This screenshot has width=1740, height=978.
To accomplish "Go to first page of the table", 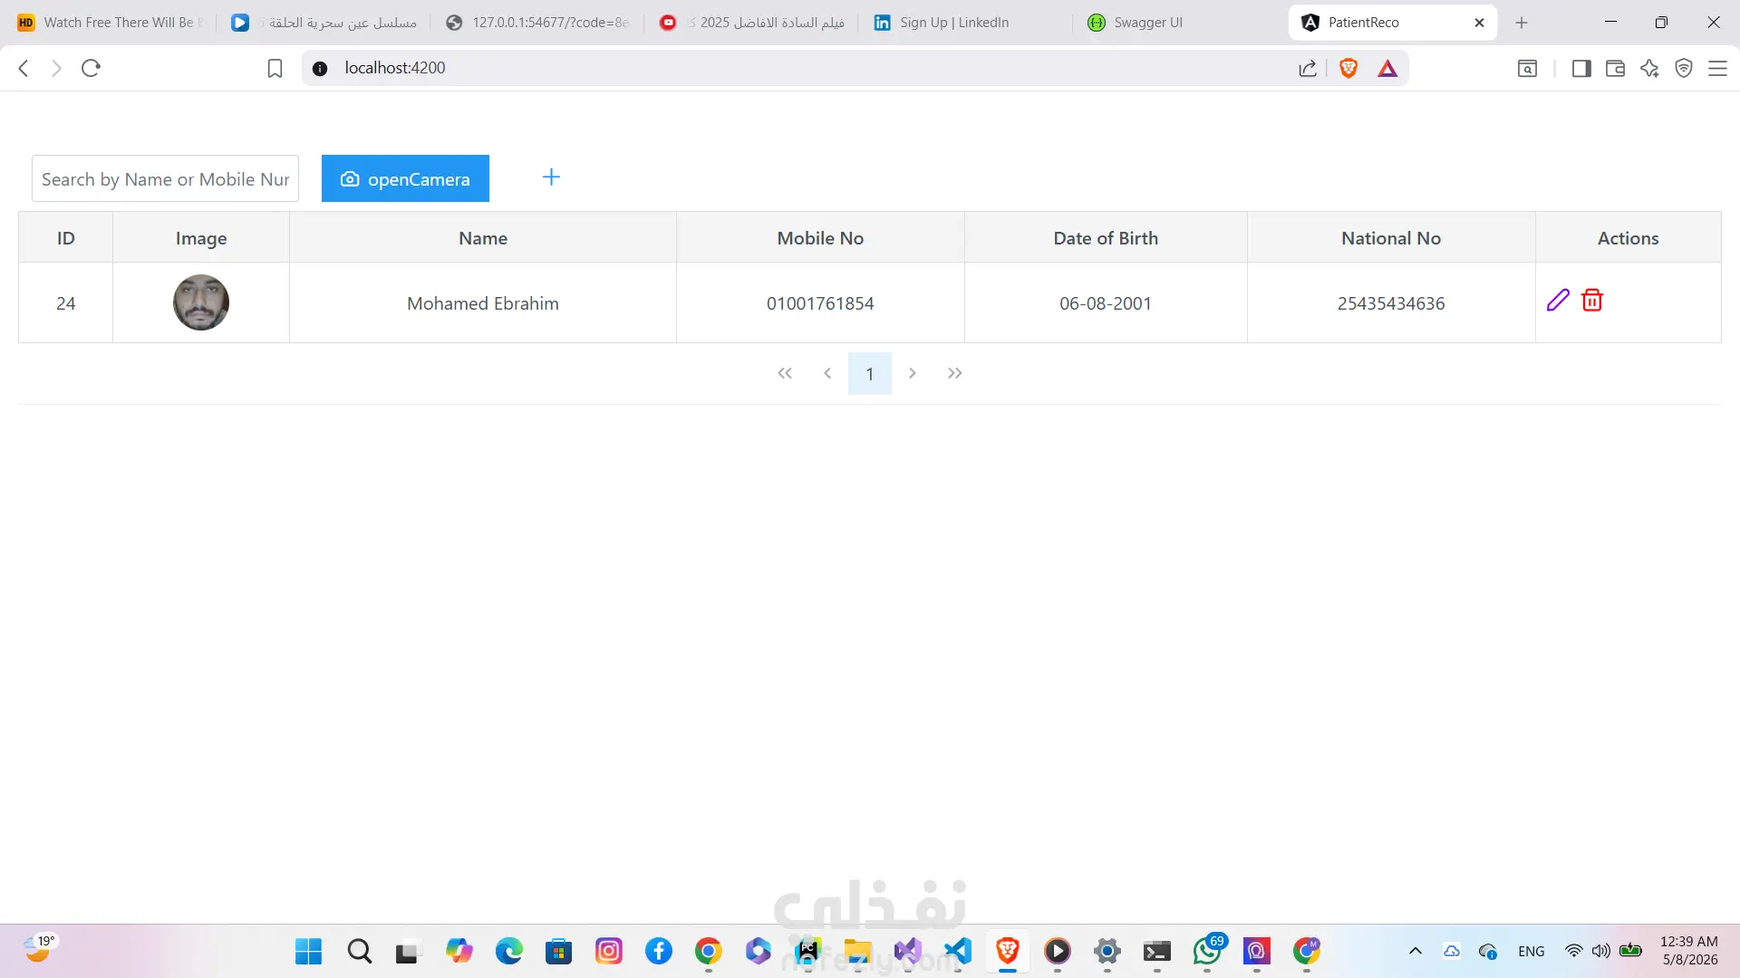I will tap(785, 373).
